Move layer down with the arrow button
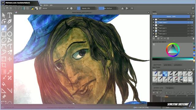This screenshot has width=196, height=110. 162,38
